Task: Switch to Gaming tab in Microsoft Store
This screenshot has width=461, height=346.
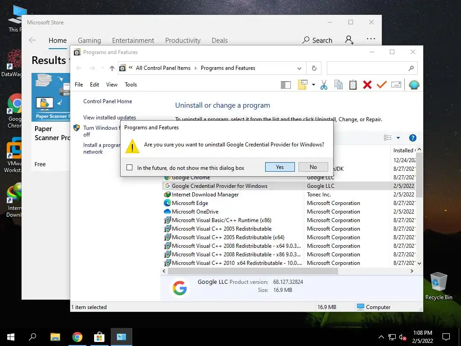Action: (90, 40)
